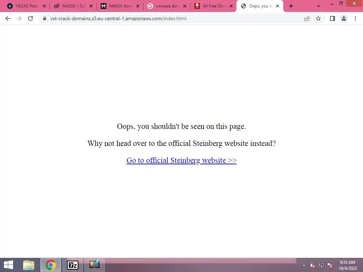Open File Explorer from taskbar
This screenshot has height=272, width=363.
click(x=29, y=265)
